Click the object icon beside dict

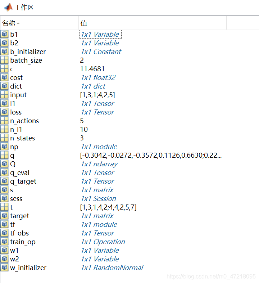point(4,86)
